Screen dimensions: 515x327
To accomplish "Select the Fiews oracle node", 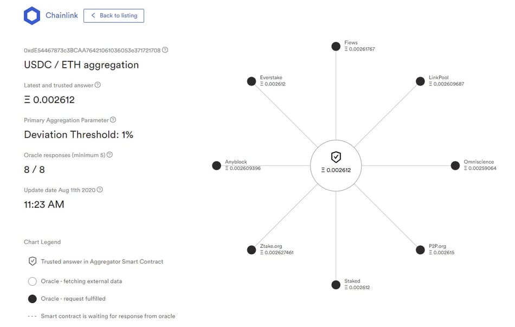I will tap(336, 46).
